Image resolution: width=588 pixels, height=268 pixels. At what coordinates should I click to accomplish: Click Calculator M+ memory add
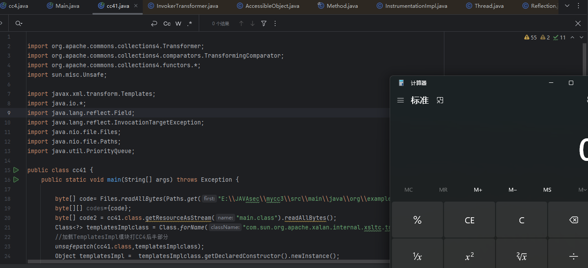(478, 190)
